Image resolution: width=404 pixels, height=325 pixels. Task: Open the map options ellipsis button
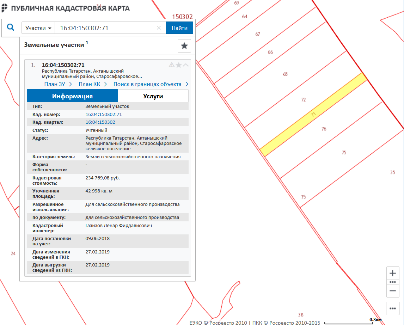393,308
